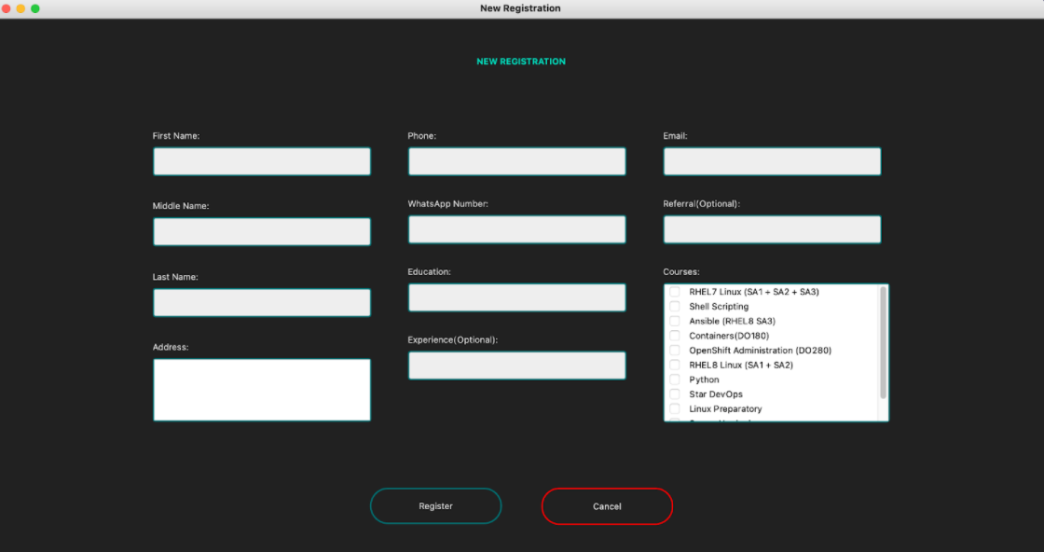The image size is (1044, 552).
Task: Select the RHEL8 Linux (SA1 + SA2) course
Action: coord(675,365)
